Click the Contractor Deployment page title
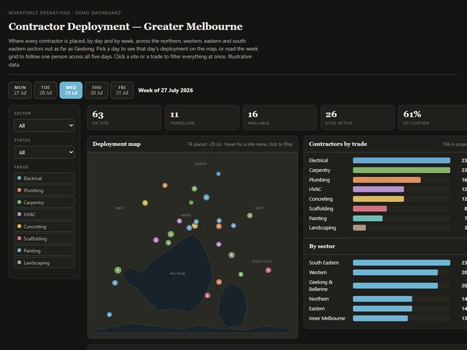Image resolution: width=467 pixels, height=350 pixels. click(126, 26)
